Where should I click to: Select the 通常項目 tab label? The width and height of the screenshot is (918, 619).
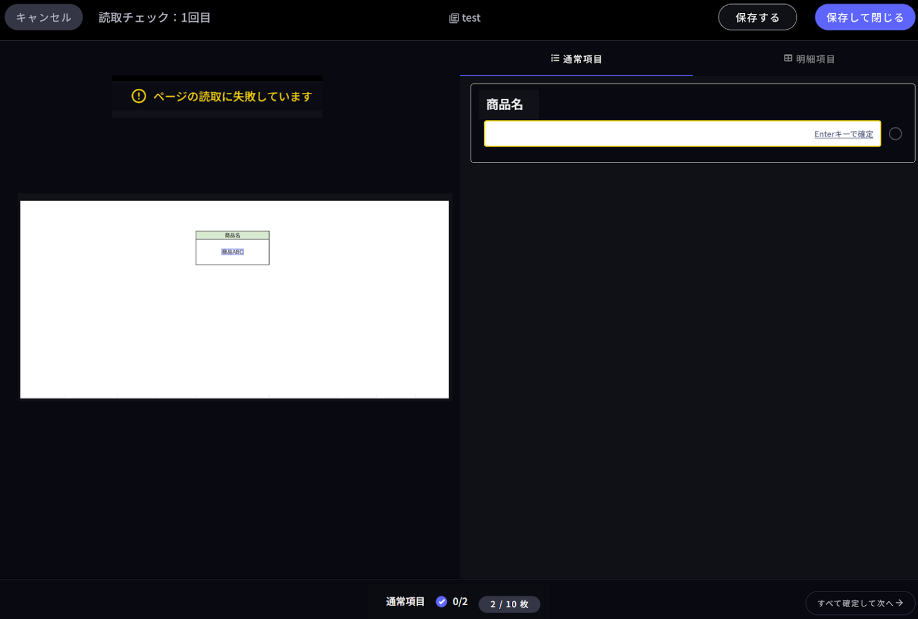click(582, 59)
